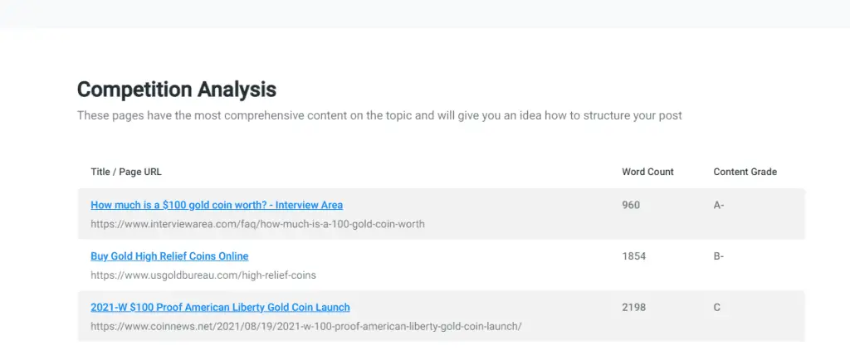Click the "Content Grade" column header
Image resolution: width=850 pixels, height=360 pixels.
(745, 172)
